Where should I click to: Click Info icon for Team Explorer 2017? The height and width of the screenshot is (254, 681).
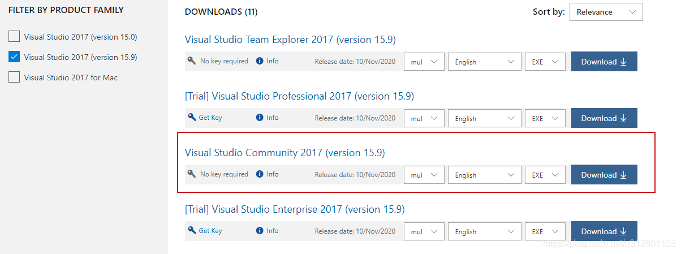[260, 61]
